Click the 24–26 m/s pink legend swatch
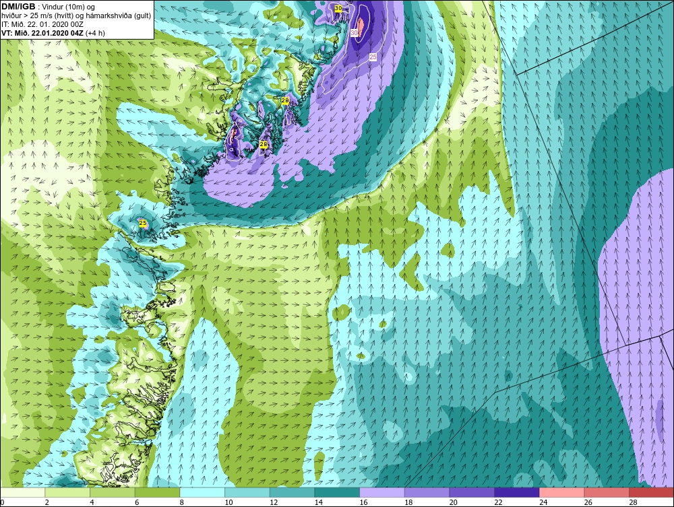The height and width of the screenshot is (507, 674). tap(561, 492)
